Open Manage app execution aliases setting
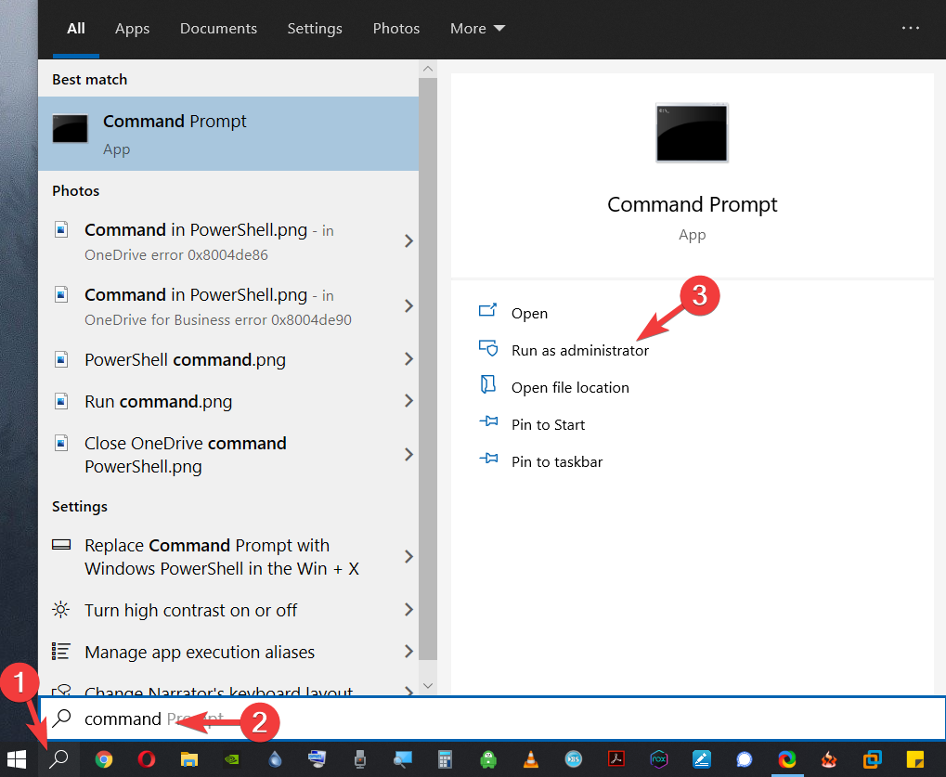Image resolution: width=946 pixels, height=777 pixels. (228, 652)
